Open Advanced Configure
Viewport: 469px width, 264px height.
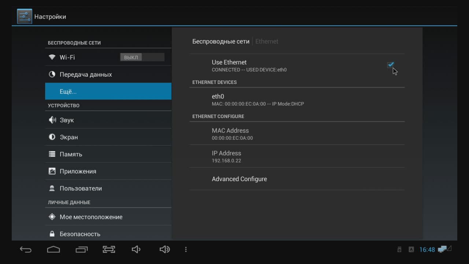point(297,179)
